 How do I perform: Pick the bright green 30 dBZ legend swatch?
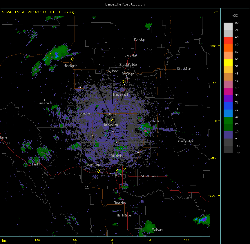tap(228, 121)
